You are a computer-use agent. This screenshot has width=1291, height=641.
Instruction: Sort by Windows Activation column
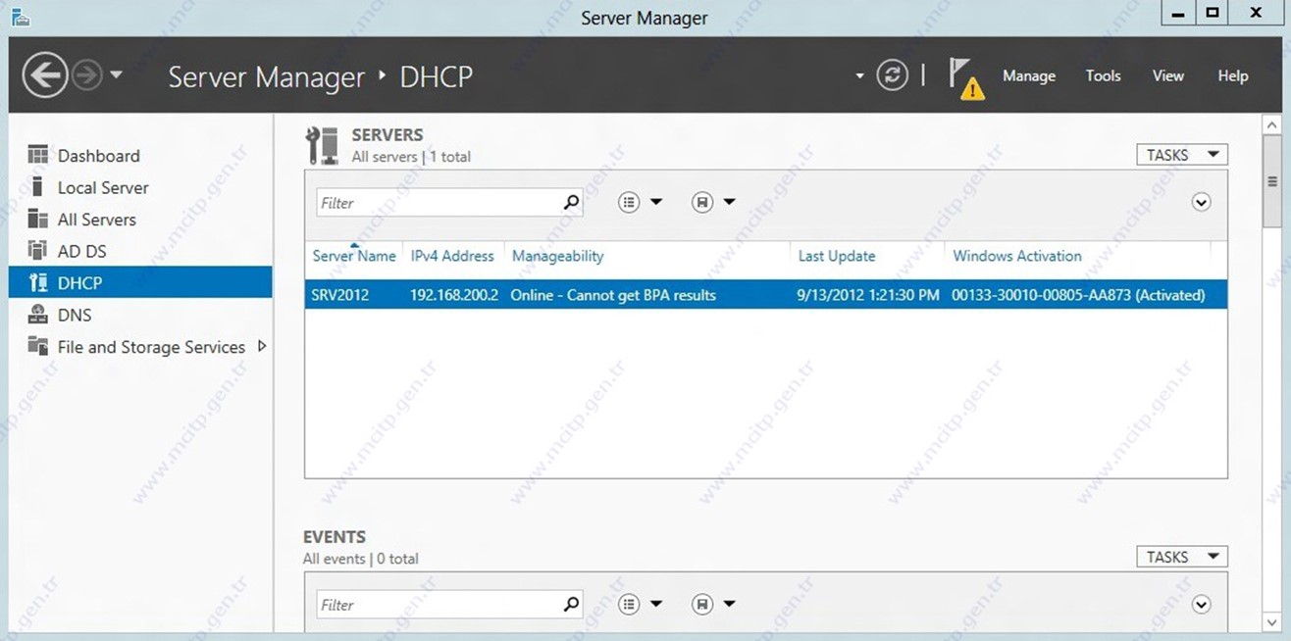point(1017,256)
